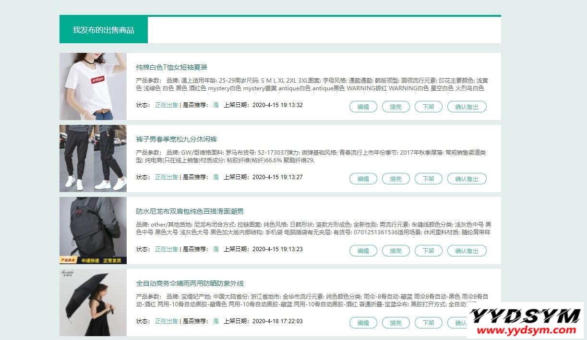Click 下架 on the casual pants listing
Screen dimensions: 587x340
pyautogui.click(x=428, y=179)
